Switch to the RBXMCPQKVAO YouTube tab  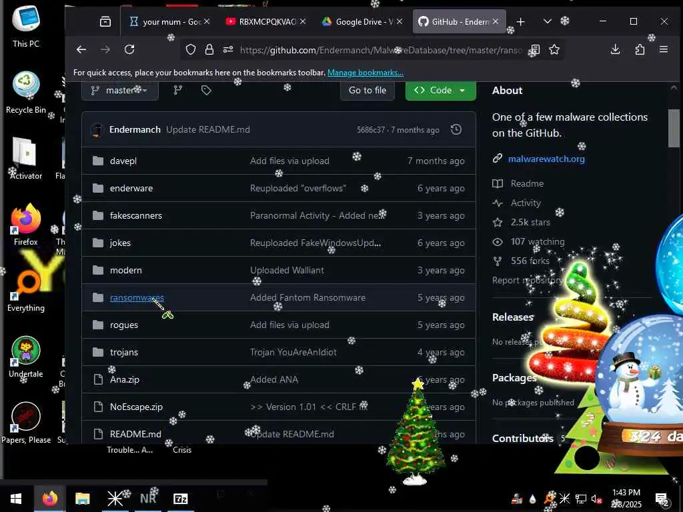pyautogui.click(x=267, y=21)
